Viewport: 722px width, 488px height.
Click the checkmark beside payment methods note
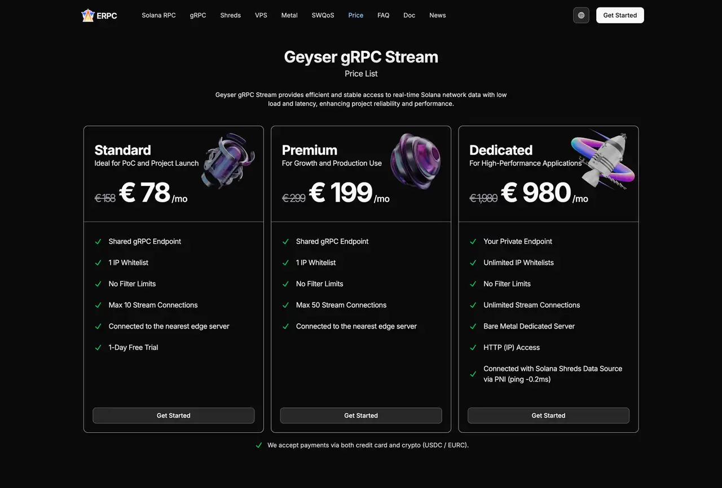pyautogui.click(x=259, y=445)
